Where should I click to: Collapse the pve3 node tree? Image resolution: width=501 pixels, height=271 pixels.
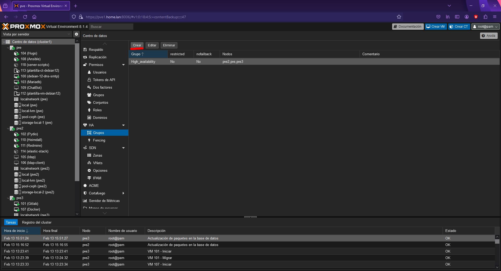click(8, 198)
